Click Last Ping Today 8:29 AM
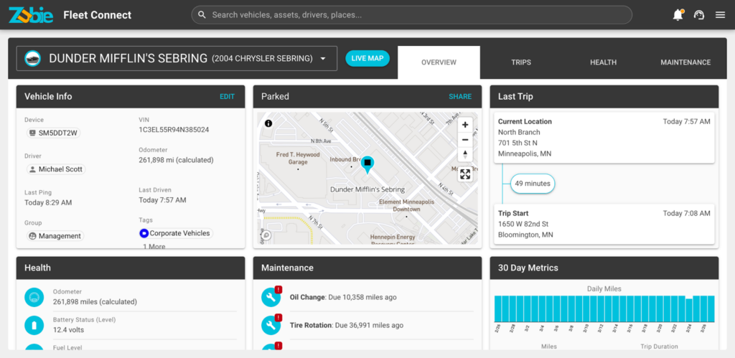The height and width of the screenshot is (358, 735). tap(48, 203)
